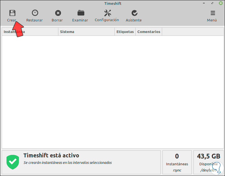The width and height of the screenshot is (225, 176).
Task: Sort by Instantánea column header
Action: point(30,32)
